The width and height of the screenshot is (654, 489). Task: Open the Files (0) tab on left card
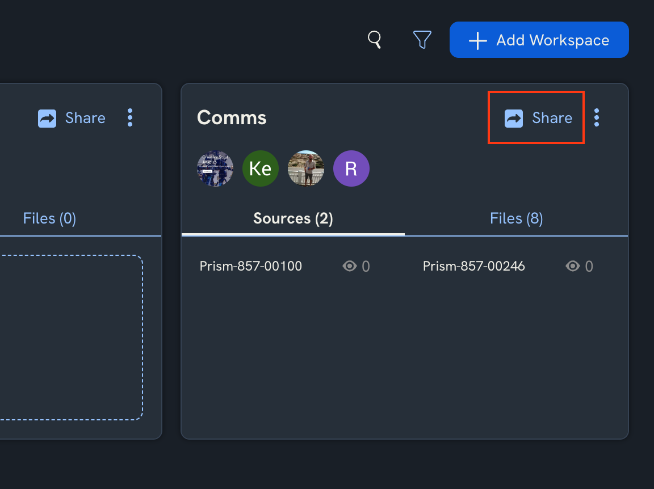49,218
